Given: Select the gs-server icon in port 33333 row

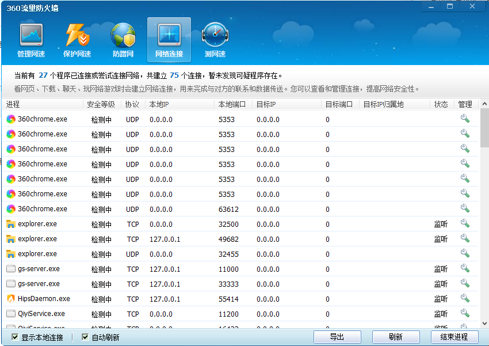Looking at the screenshot, I should (x=11, y=284).
